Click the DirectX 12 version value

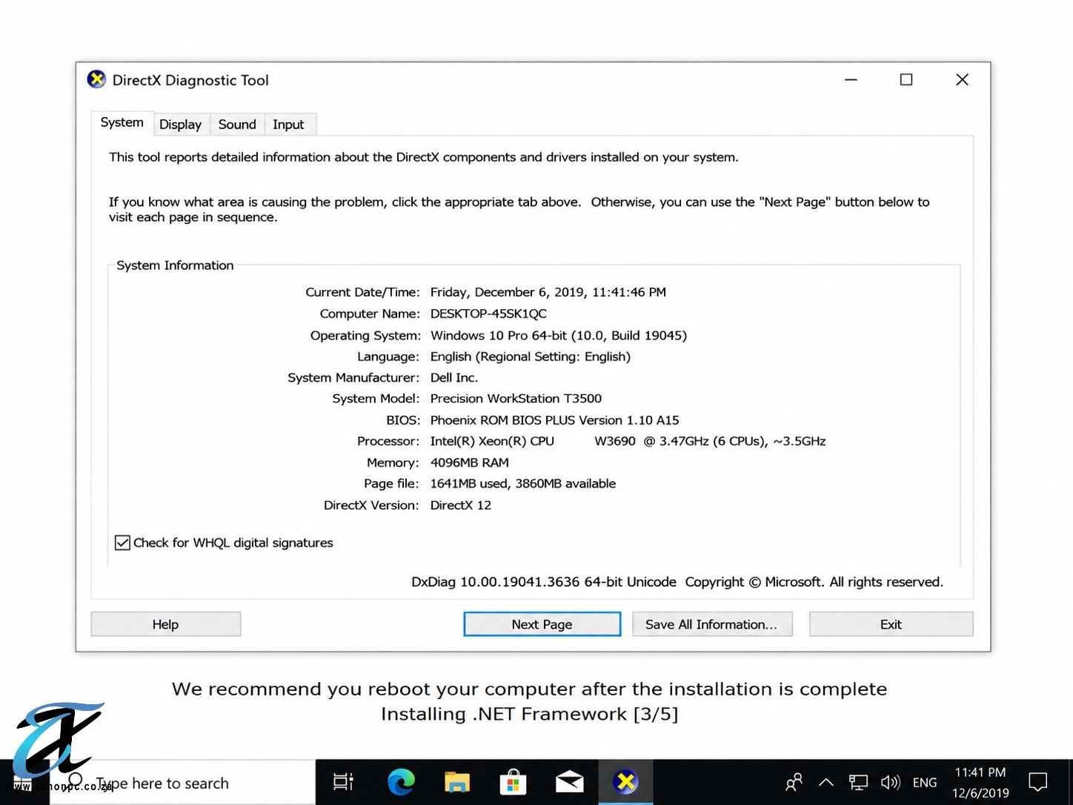click(x=461, y=505)
